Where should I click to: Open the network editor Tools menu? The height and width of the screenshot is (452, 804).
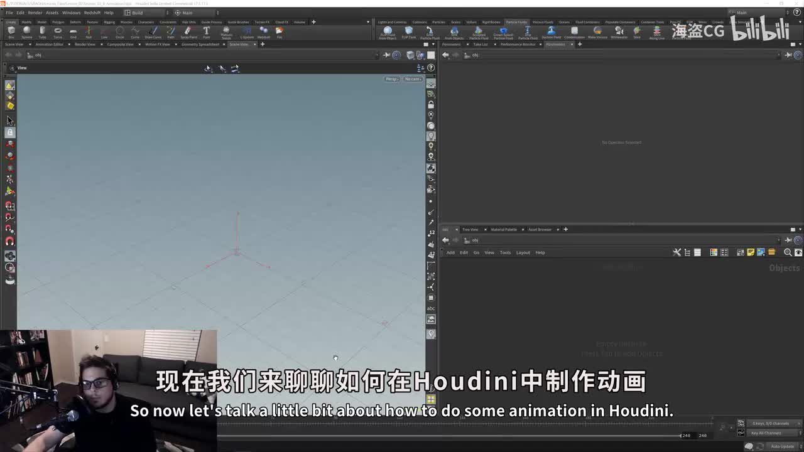(x=505, y=252)
